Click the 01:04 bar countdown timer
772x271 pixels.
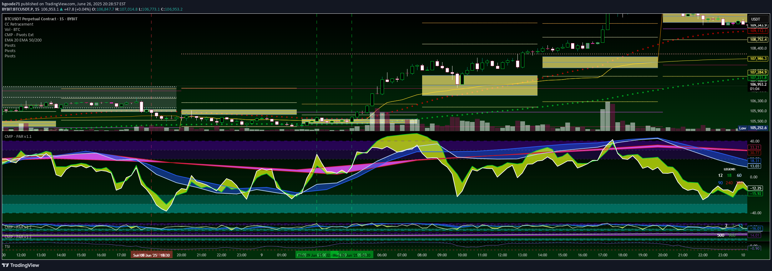(754, 89)
